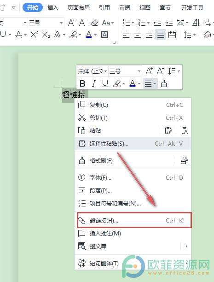Click paste as text only icon
Viewport: 214px width, 282px height.
(185, 130)
